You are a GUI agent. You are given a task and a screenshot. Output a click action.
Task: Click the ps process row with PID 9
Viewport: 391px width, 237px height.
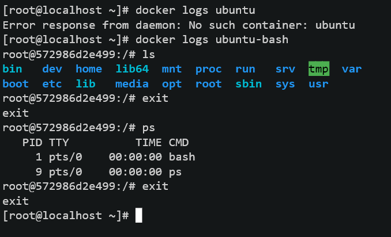coord(108,172)
